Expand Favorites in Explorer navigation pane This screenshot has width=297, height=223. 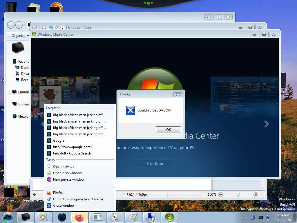click(x=21, y=62)
